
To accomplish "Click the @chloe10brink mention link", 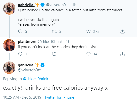I will coord(36,79).
